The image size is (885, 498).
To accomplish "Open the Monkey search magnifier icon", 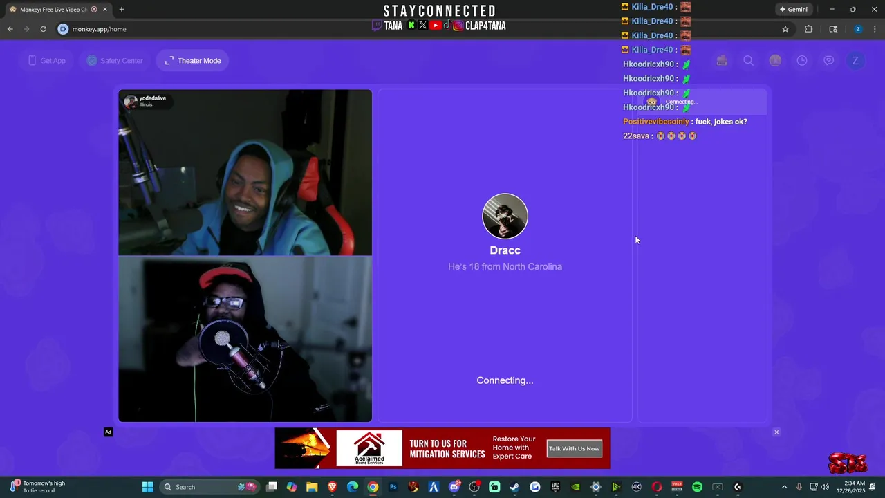I will [x=748, y=61].
